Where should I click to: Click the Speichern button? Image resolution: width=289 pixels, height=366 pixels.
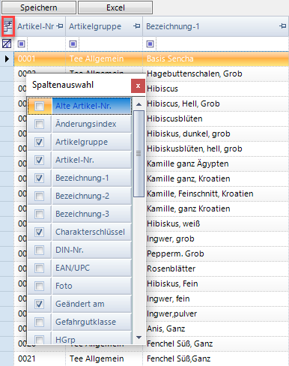[x=39, y=7]
